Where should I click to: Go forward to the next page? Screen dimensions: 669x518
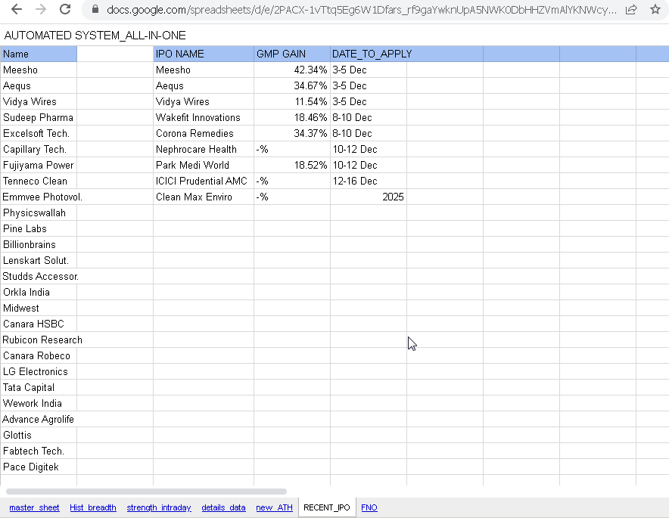[41, 9]
